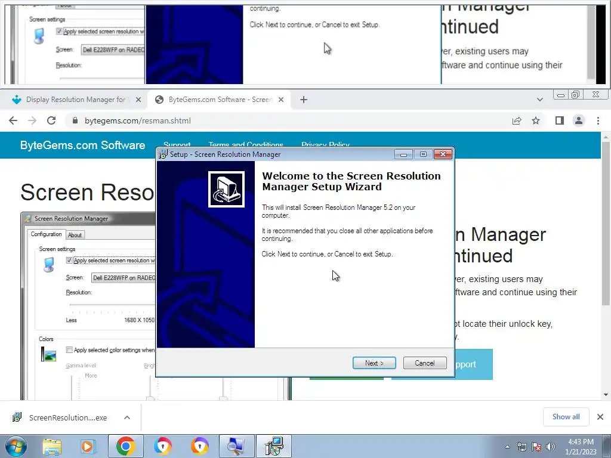Click the Resolution slider track
This screenshot has height=458, width=611.
point(112,305)
